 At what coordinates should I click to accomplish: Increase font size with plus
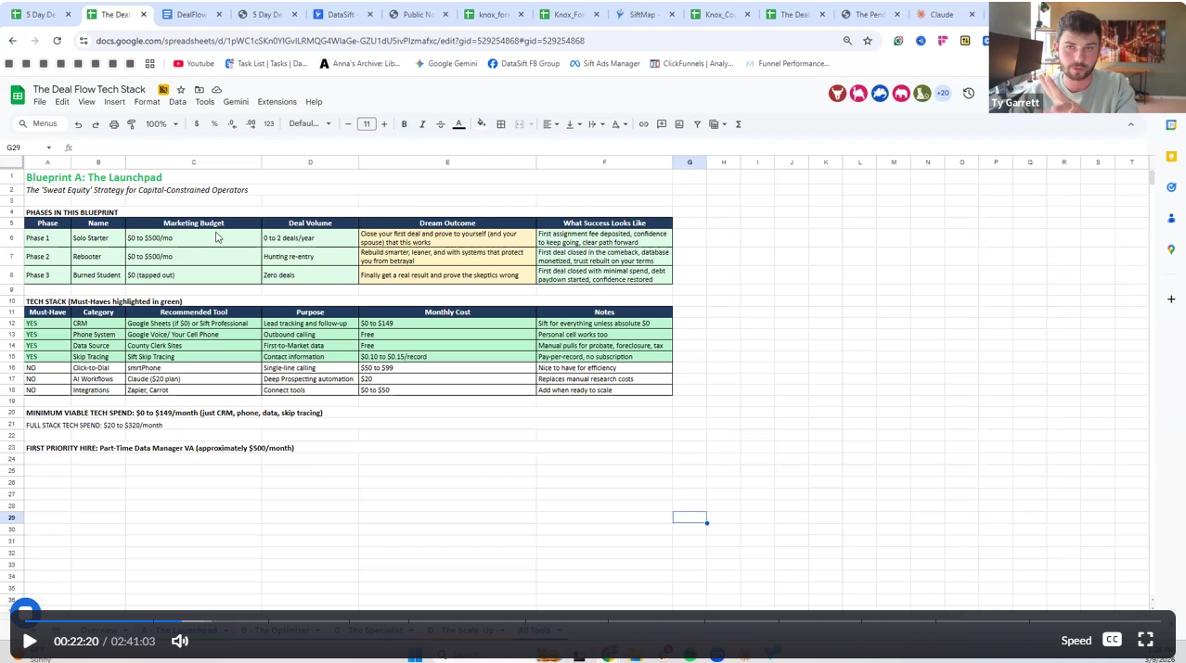pos(384,124)
